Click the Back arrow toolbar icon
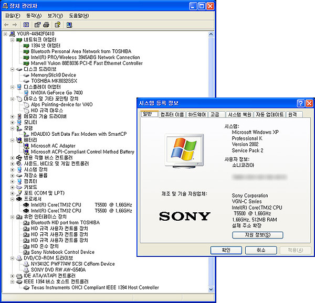 pyautogui.click(x=6, y=25)
